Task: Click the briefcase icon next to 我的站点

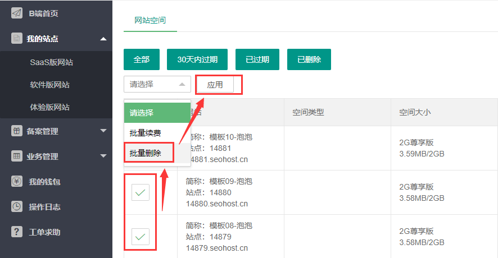Action: (17, 39)
